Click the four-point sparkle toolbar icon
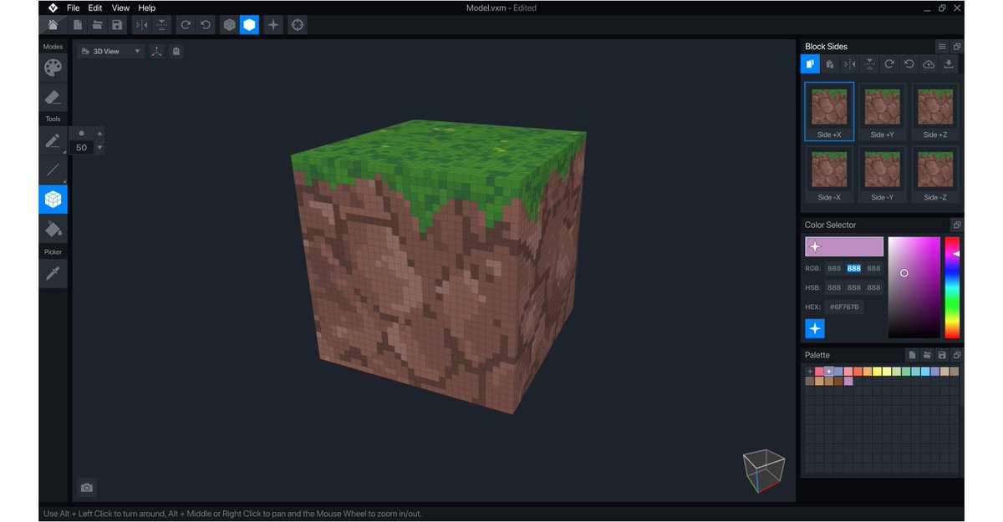The width and height of the screenshot is (1003, 522). (273, 25)
